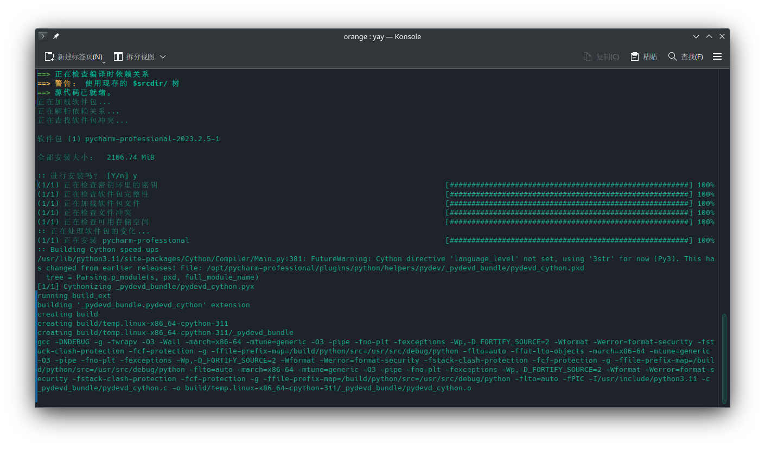Click the paste clipboard icon
This screenshot has width=765, height=449.
[635, 56]
